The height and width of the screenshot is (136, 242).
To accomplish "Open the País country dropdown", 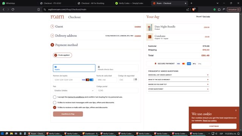I will coord(74,91).
